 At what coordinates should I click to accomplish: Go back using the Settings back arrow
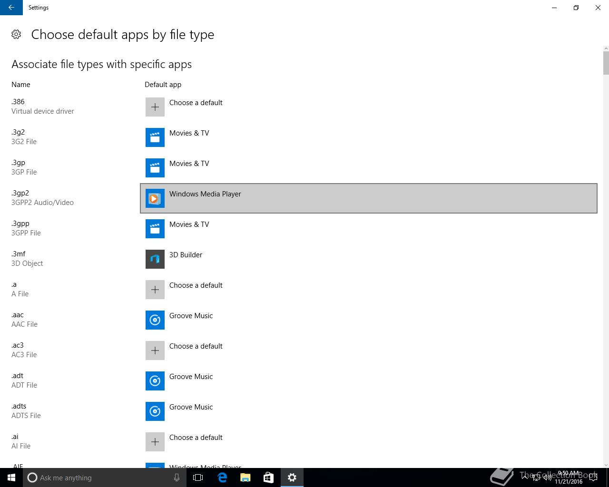point(11,8)
